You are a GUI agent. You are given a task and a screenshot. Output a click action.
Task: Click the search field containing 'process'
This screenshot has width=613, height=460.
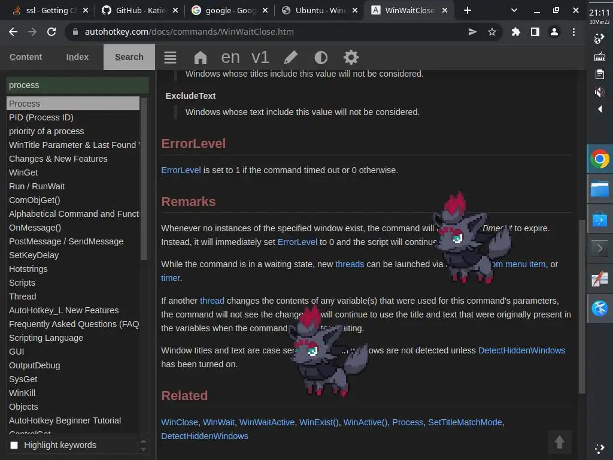[77, 85]
